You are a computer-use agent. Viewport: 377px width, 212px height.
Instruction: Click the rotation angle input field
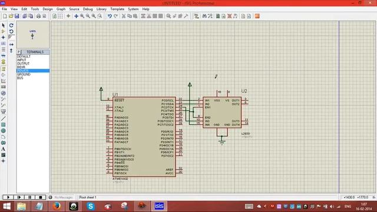(x=11, y=37)
